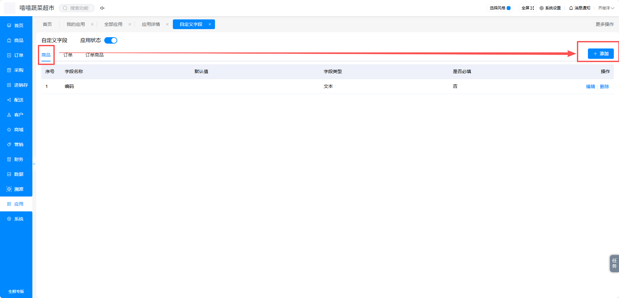Open 财务 sidebar section
The width and height of the screenshot is (619, 298).
(x=16, y=159)
